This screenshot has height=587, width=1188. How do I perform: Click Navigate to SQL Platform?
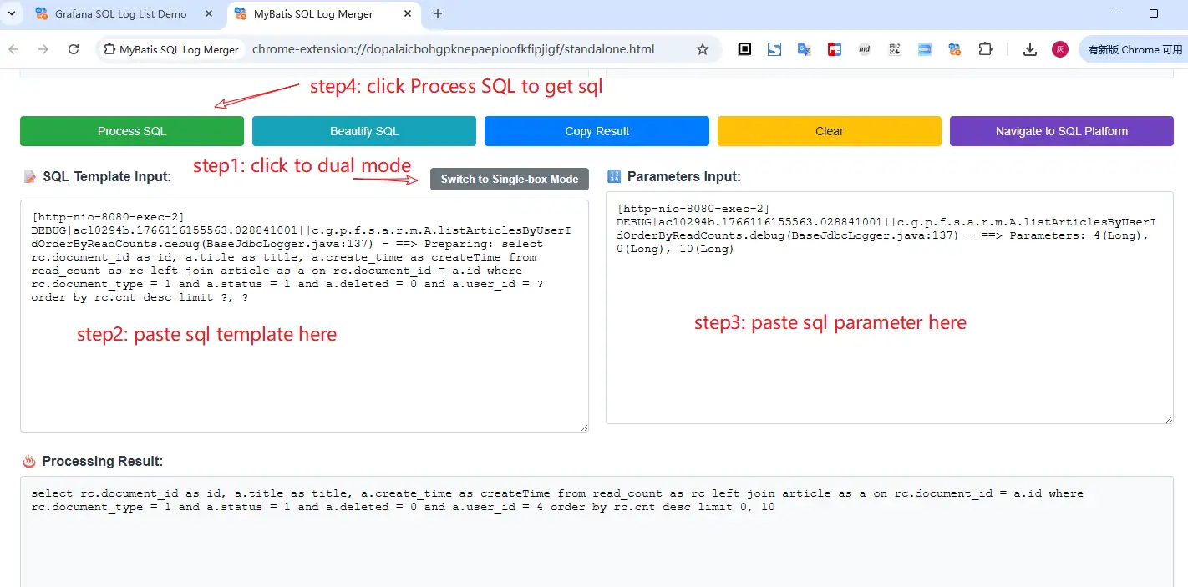[1061, 131]
